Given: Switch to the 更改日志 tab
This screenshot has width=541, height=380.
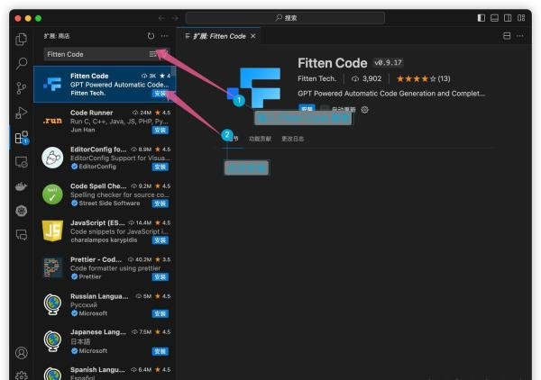Looking at the screenshot, I should point(292,139).
